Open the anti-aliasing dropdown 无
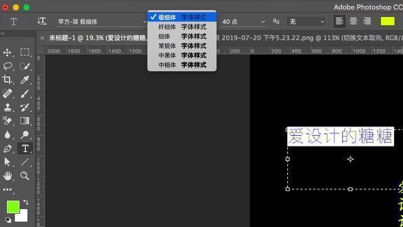Image resolution: width=403 pixels, height=227 pixels. (307, 22)
